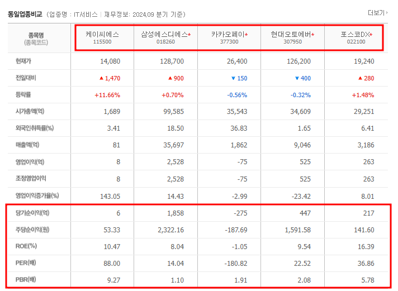Select the 전일대비 row label
The width and height of the screenshot is (398, 291).
coord(26,78)
